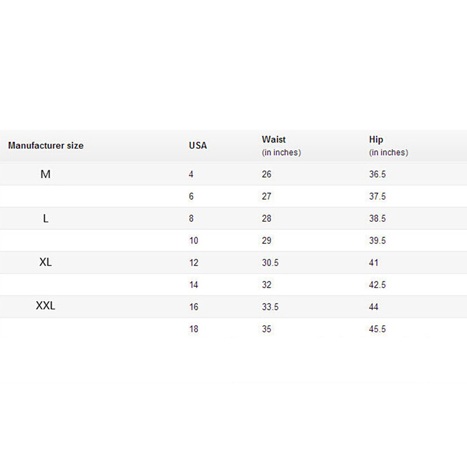Click the XL manufacturer size cell
The image size is (467, 467).
pyautogui.click(x=46, y=263)
